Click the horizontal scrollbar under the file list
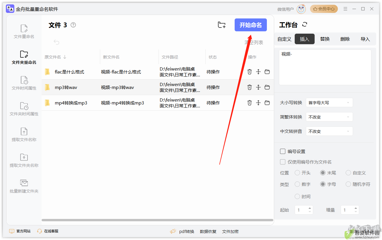The width and height of the screenshot is (382, 240). click(158, 220)
